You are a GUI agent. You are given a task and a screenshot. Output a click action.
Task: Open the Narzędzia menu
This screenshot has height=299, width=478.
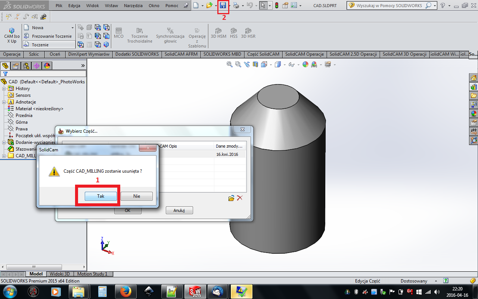[133, 6]
